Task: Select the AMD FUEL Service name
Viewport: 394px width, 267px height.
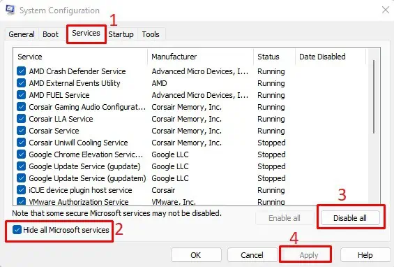Action: pyautogui.click(x=59, y=95)
